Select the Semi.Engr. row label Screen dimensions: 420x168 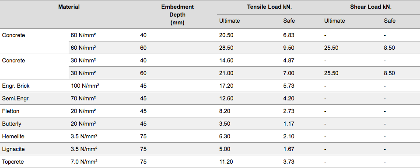click(16, 99)
